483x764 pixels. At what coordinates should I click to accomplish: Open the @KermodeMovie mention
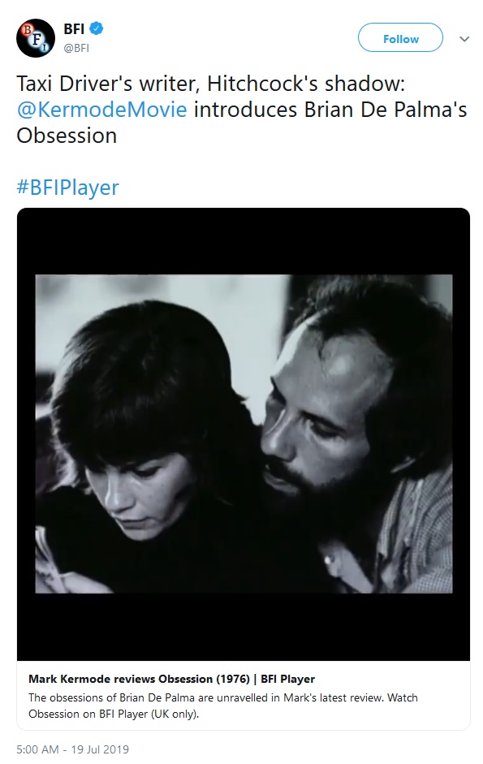[x=101, y=110]
